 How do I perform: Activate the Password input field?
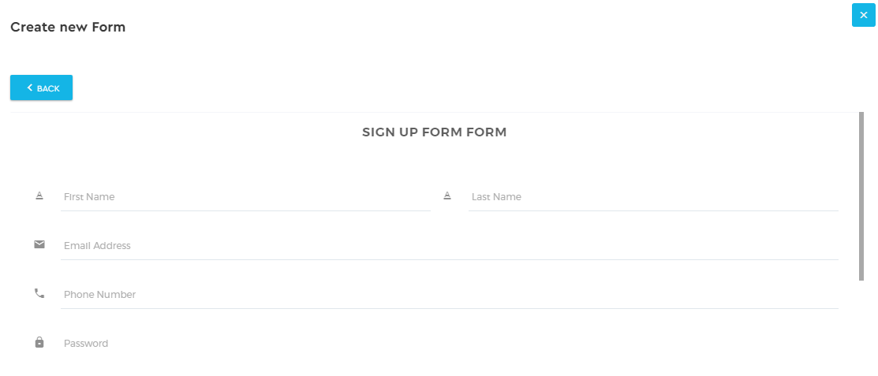tap(449, 343)
